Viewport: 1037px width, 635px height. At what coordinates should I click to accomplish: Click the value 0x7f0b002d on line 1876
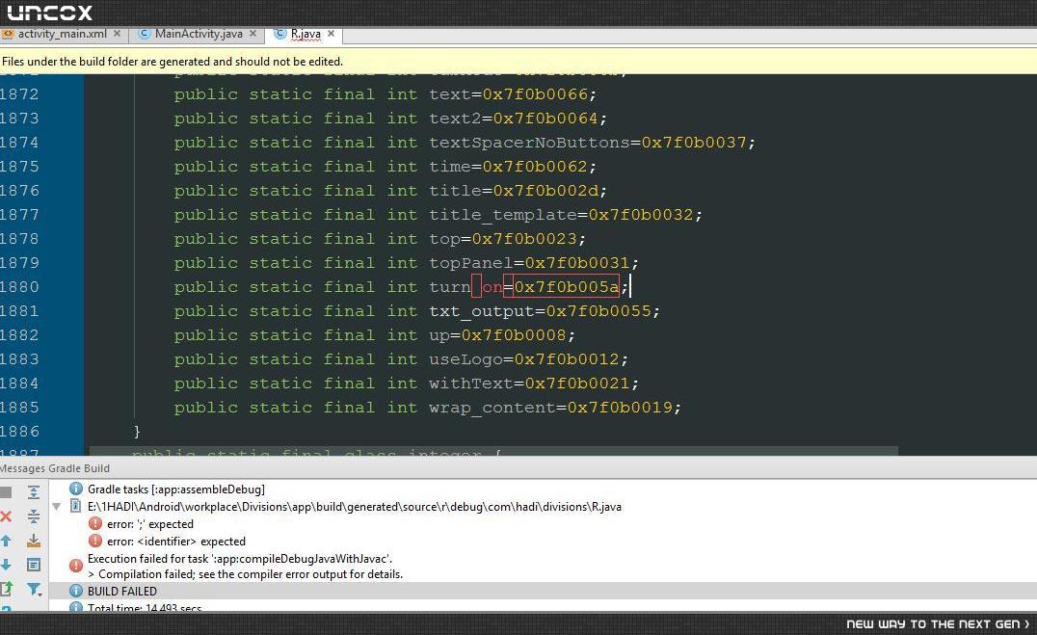tap(545, 191)
